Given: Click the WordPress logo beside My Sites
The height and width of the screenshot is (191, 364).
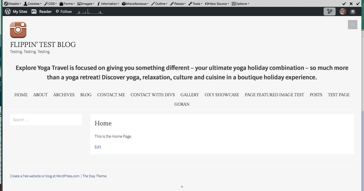Looking at the screenshot, I should pyautogui.click(x=8, y=12).
